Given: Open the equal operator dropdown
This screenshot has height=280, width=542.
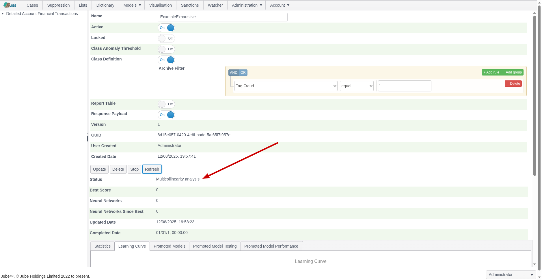Looking at the screenshot, I should (x=357, y=86).
